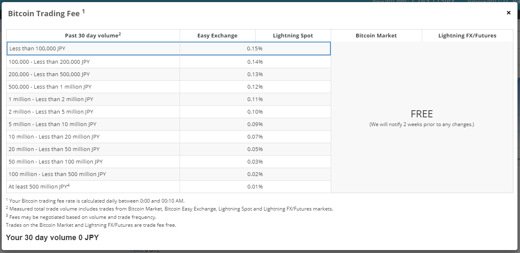Click the large FREE text
The width and height of the screenshot is (520, 253).
tap(421, 114)
